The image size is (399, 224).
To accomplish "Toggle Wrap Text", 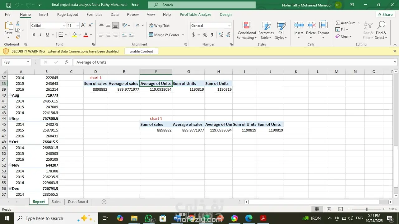I will pos(159,26).
